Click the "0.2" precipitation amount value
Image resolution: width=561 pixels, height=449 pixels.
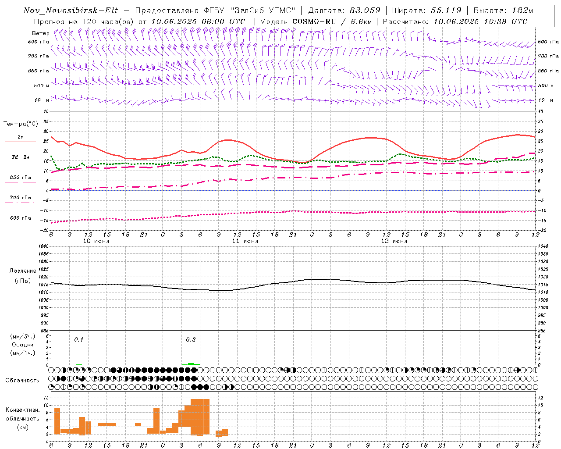(x=191, y=340)
